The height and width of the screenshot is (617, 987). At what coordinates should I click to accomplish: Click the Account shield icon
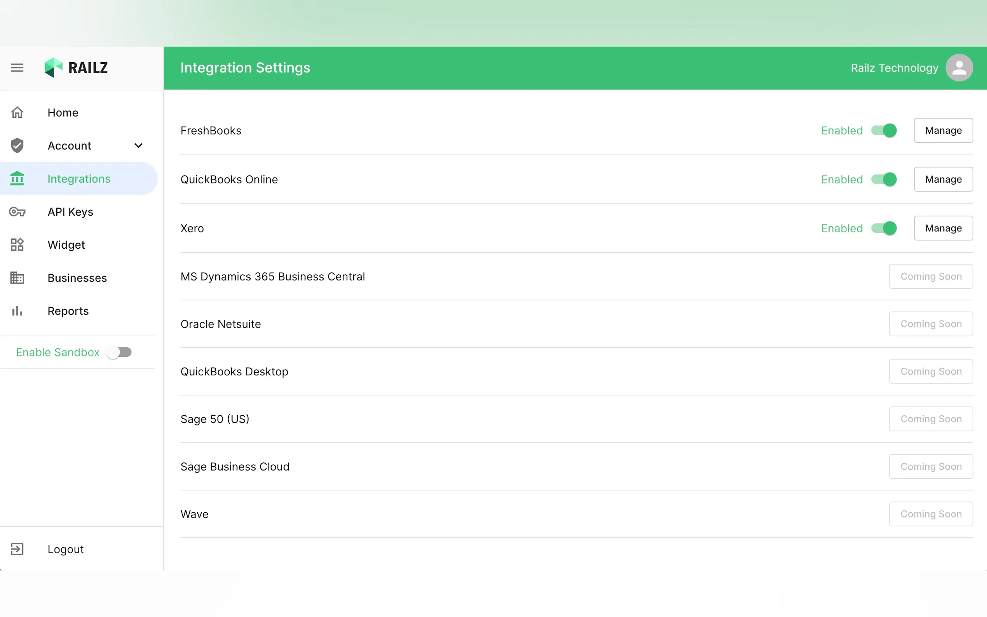(x=17, y=146)
